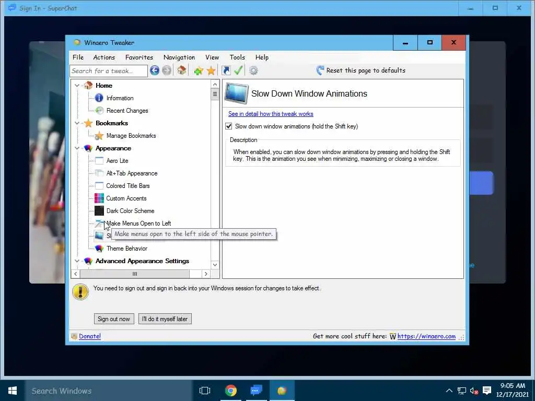The width and height of the screenshot is (535, 401).
Task: Open Google Chrome from the taskbar
Action: pos(230,391)
